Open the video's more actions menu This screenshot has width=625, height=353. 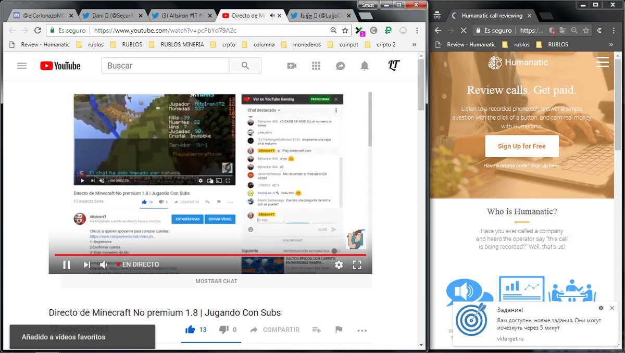[362, 330]
